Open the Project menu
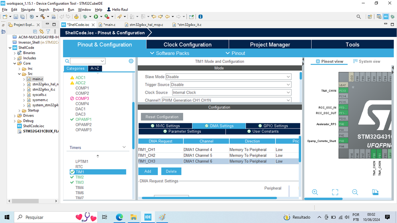The height and width of the screenshot is (223, 397). 58,10
